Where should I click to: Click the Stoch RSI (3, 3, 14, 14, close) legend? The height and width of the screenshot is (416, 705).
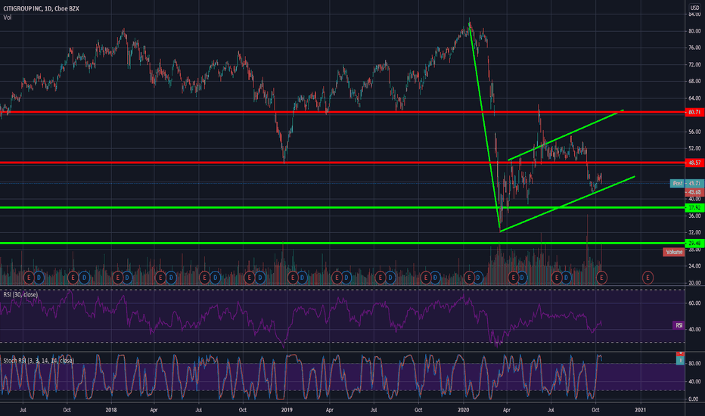click(x=39, y=360)
